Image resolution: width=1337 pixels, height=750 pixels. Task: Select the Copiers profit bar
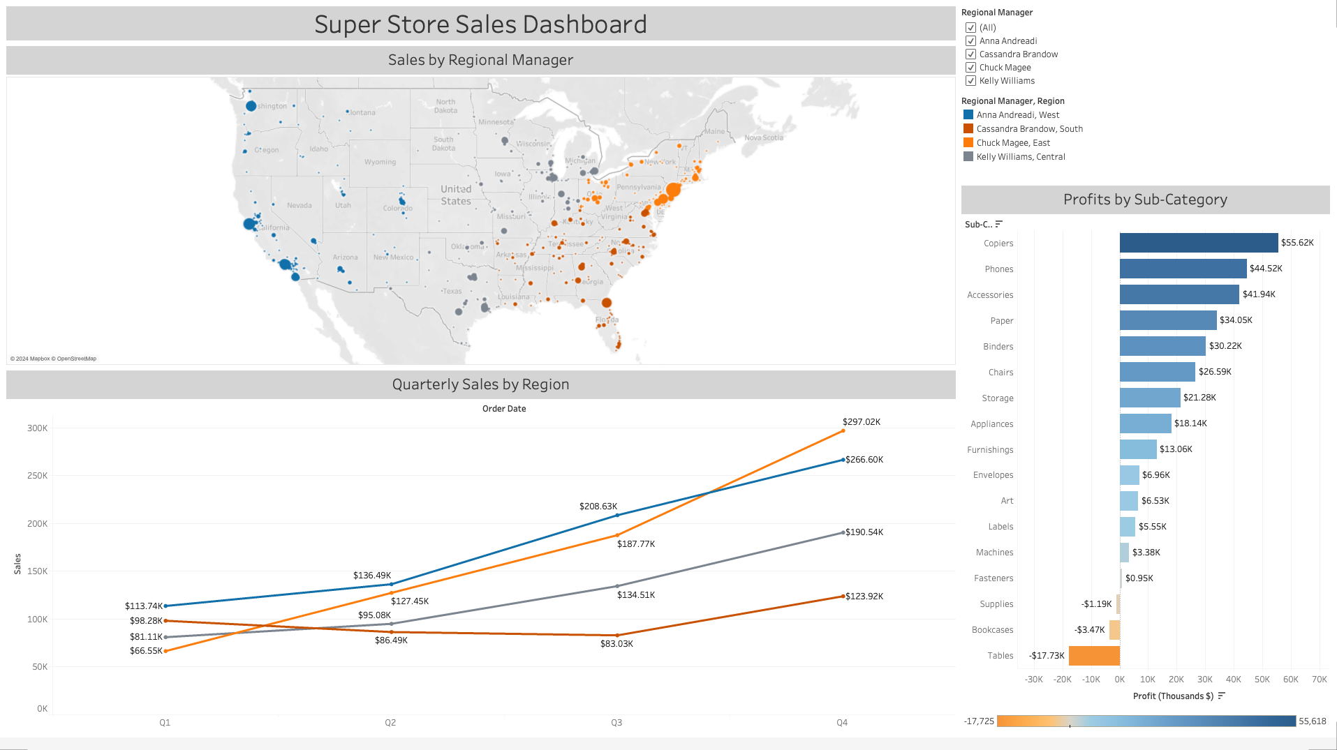[1197, 243]
